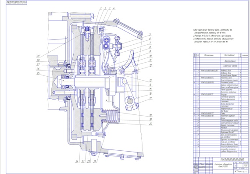Click the Наименование column header in the table
This screenshot has width=250, height=174.
click(x=229, y=55)
